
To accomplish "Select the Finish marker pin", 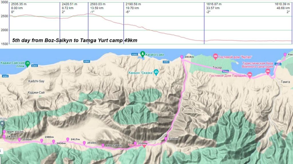I will (285, 54).
